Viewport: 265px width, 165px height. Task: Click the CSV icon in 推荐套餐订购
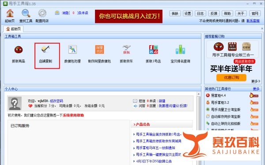[x=246, y=47]
